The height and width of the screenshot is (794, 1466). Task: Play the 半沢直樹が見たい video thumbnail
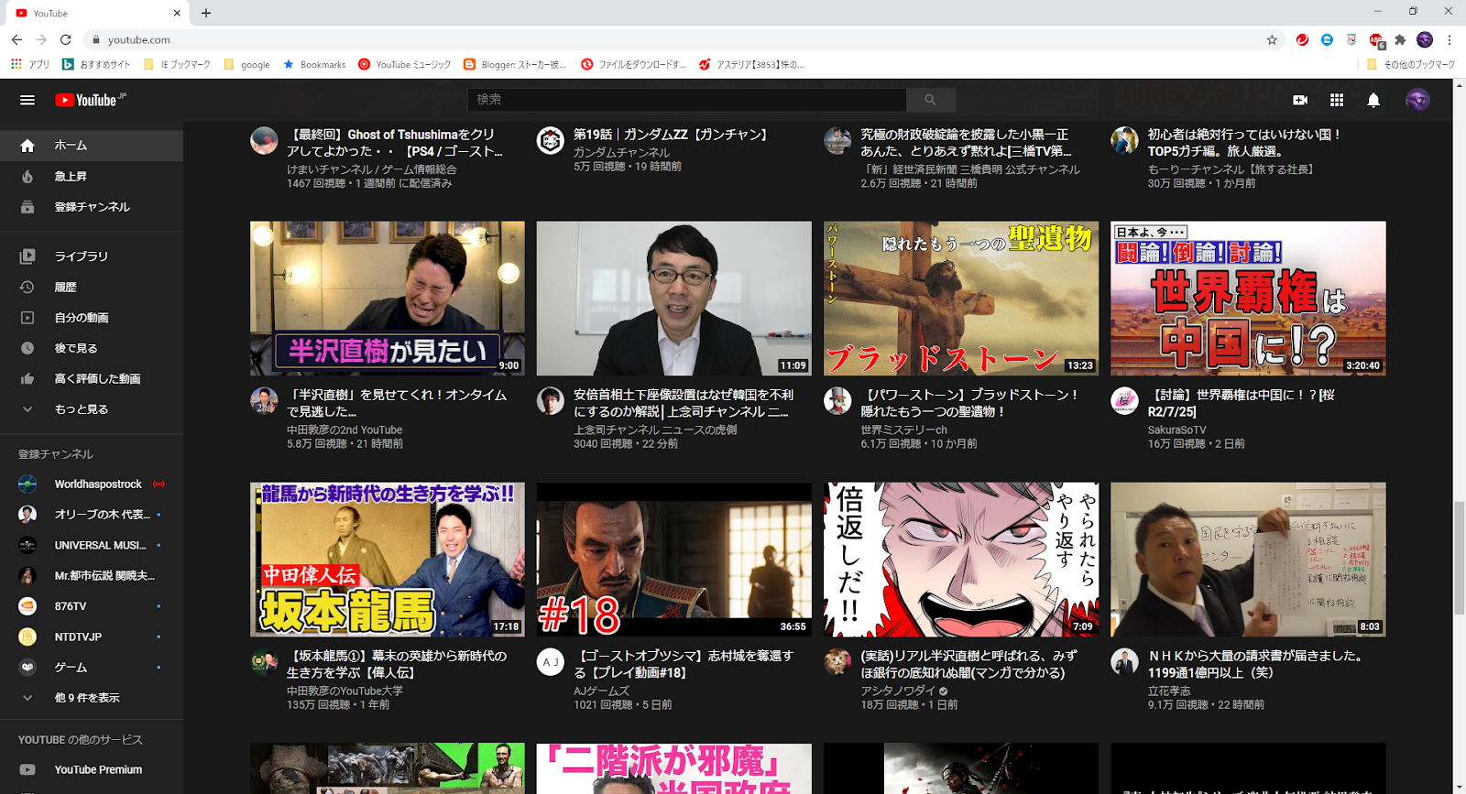pyautogui.click(x=388, y=299)
